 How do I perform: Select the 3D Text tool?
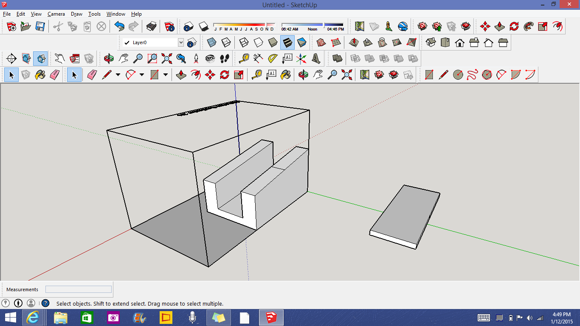[x=315, y=59]
